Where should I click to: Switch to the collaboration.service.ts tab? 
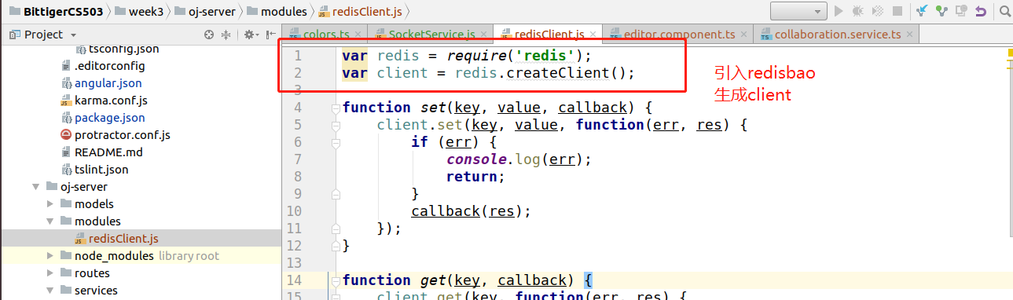pos(836,35)
